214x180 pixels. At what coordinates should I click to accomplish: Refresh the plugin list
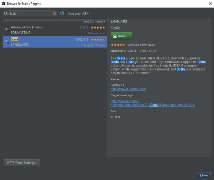[x=62, y=13]
